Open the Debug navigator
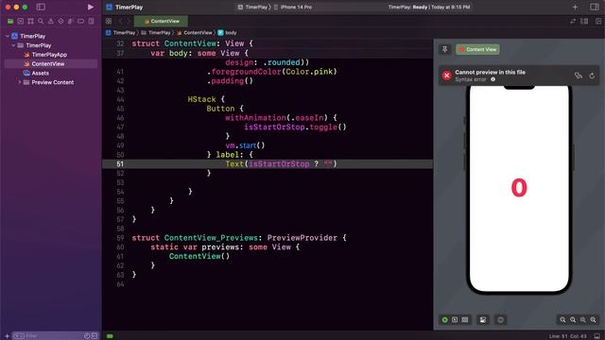 pos(71,21)
